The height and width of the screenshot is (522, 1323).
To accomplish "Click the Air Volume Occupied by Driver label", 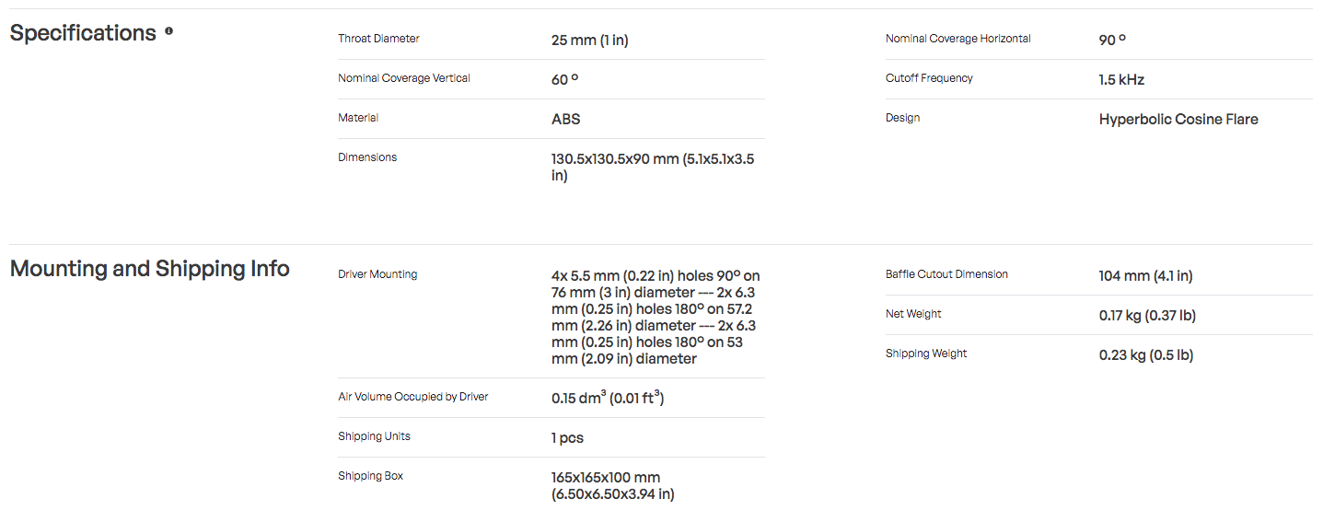I will point(413,397).
